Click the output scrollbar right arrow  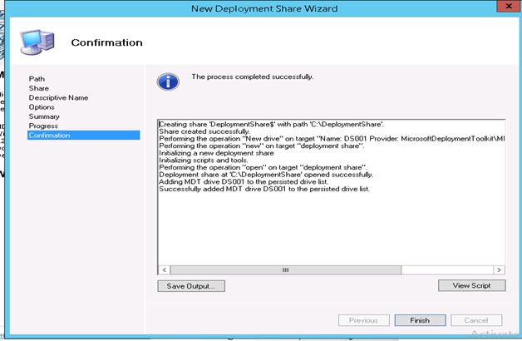[x=499, y=270]
